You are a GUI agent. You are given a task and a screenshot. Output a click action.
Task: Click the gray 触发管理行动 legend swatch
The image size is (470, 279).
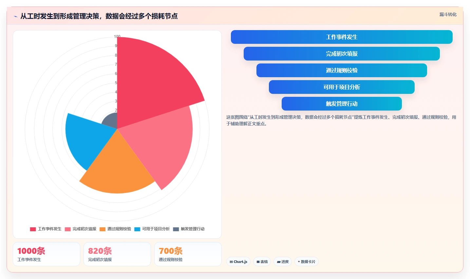click(176, 229)
